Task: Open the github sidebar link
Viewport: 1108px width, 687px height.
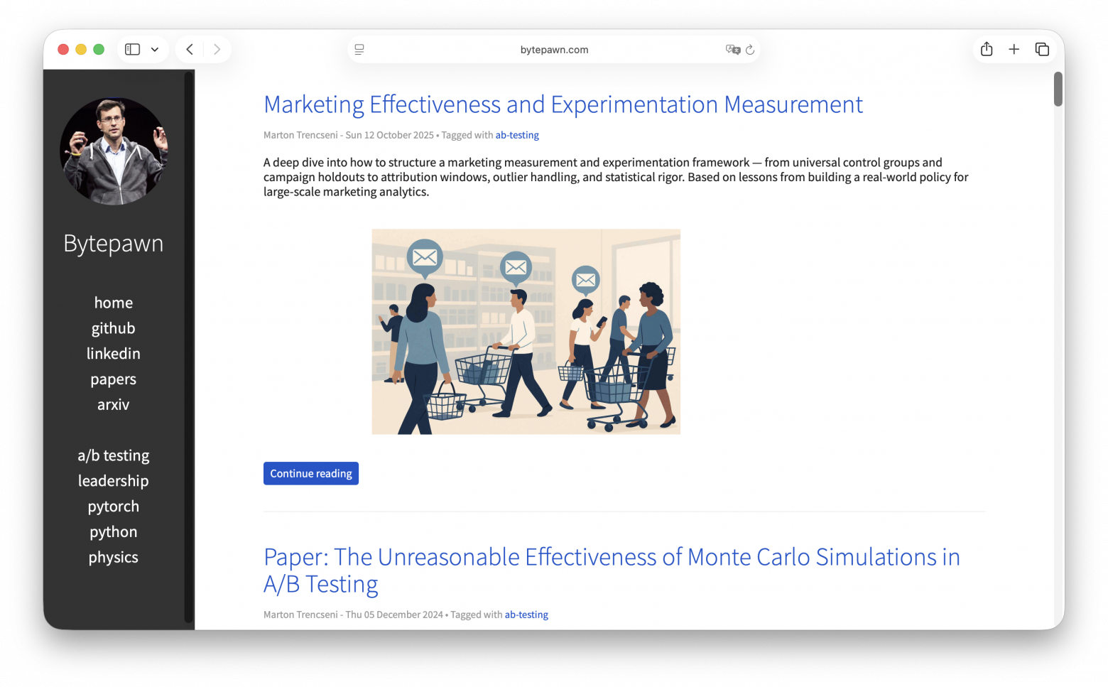Action: tap(114, 328)
